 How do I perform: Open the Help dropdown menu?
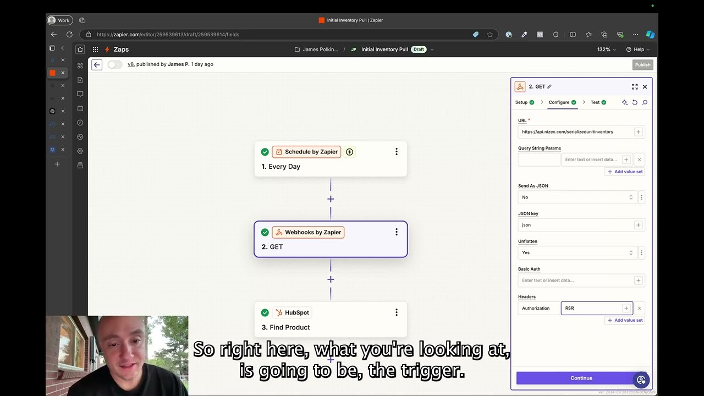638,50
